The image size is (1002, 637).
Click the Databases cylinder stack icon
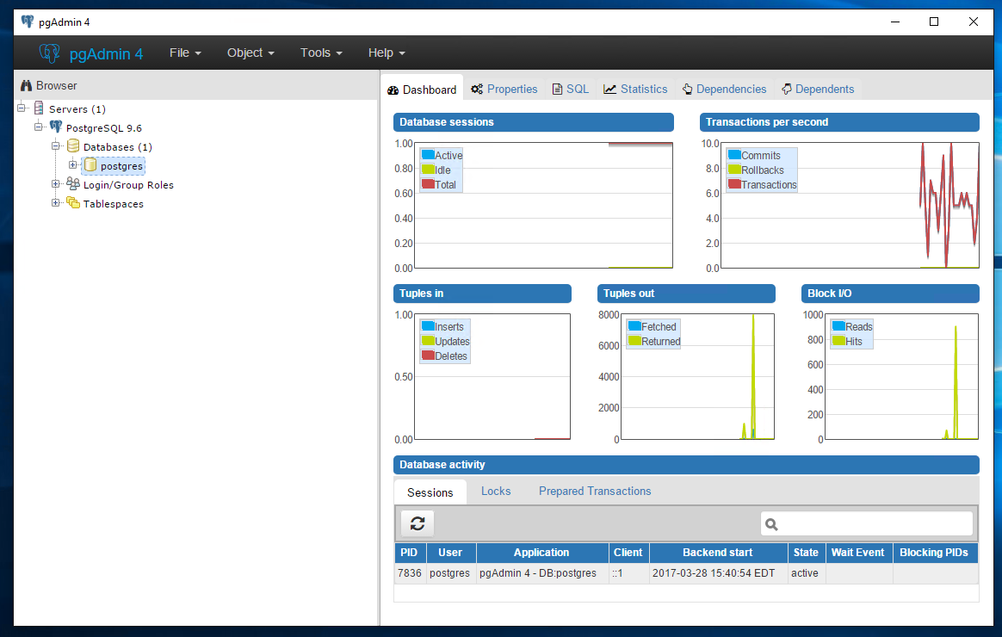pos(73,146)
